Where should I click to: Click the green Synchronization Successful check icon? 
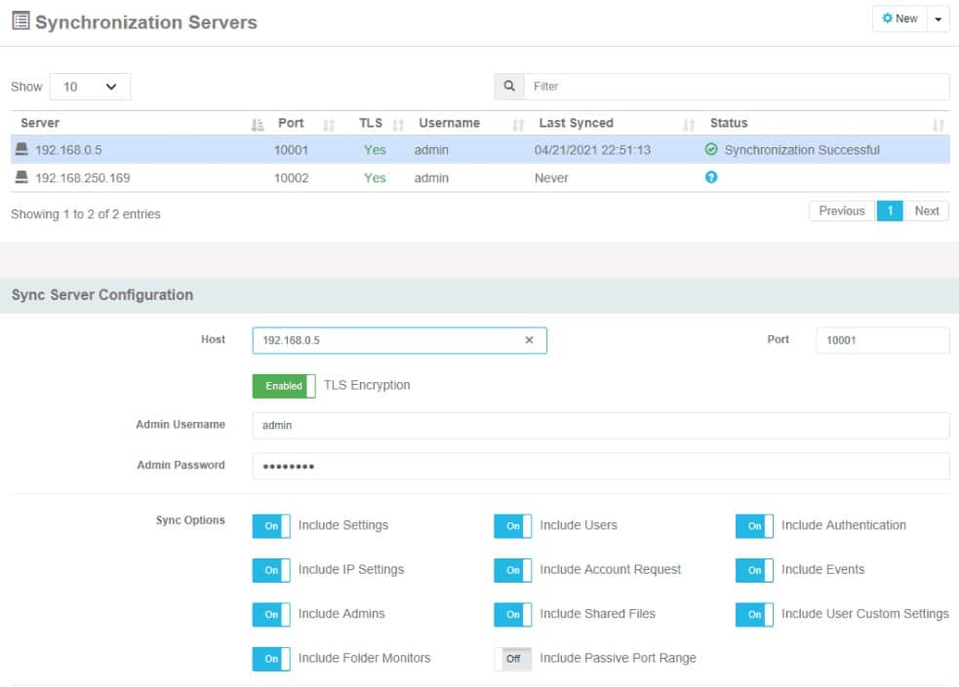(710, 149)
